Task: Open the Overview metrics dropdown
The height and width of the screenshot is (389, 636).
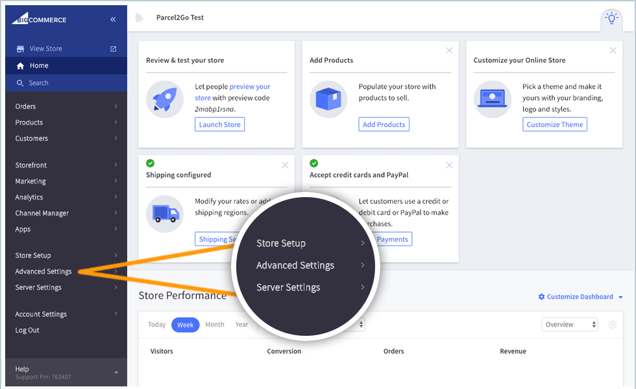Action: point(569,324)
